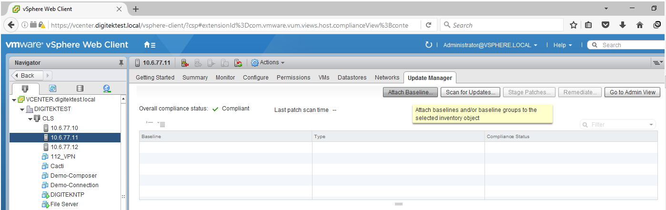The height and width of the screenshot is (210, 666).
Task: Go to the Firefox home page icon
Action: [640, 25]
